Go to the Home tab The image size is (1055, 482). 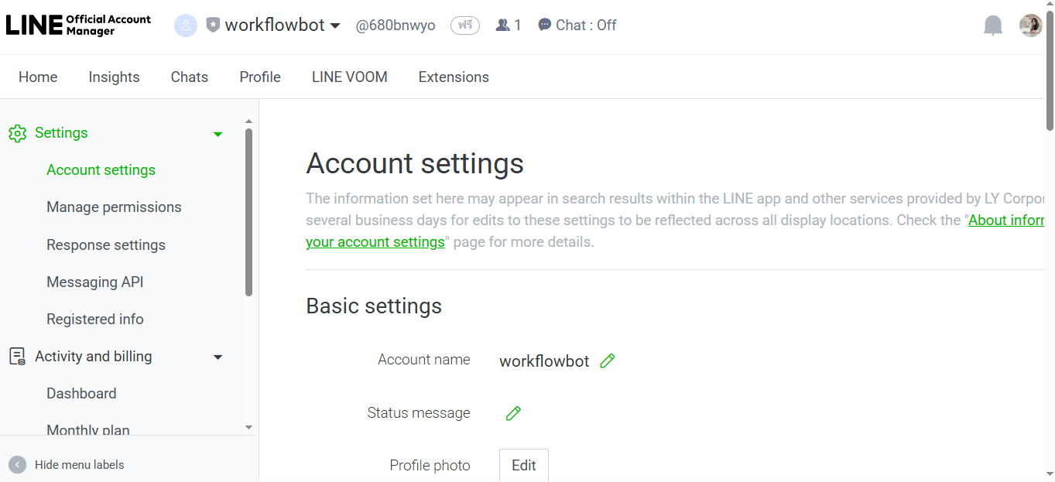coord(38,77)
